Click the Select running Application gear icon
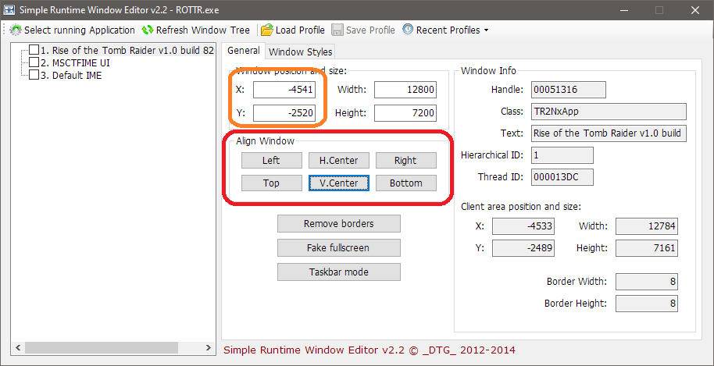 16,30
